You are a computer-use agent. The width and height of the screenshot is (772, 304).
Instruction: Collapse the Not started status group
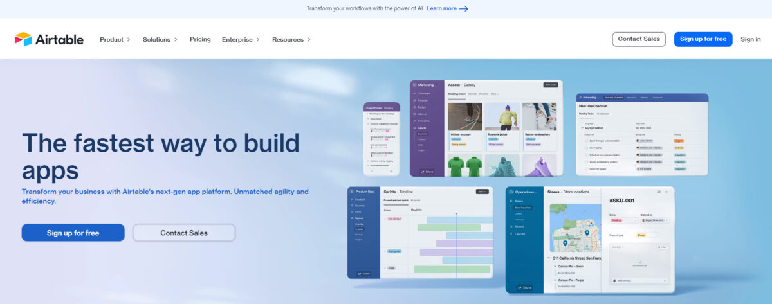tap(385, 219)
